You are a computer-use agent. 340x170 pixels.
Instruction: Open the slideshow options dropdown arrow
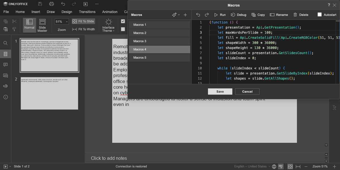click(10, 167)
